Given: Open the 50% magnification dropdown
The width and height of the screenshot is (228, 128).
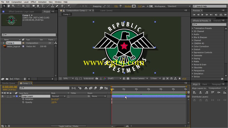Looking at the screenshot, I should point(68,79).
